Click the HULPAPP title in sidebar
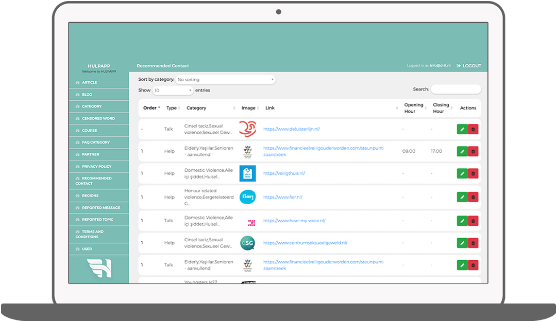This screenshot has width=557, height=322. [x=99, y=66]
